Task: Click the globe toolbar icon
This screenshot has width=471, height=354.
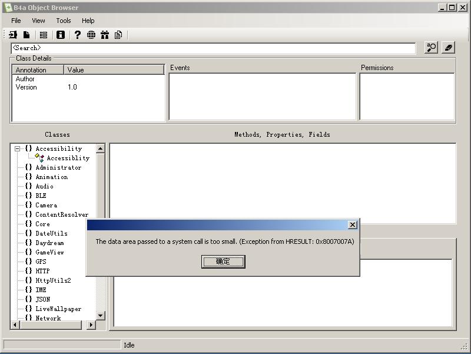Action: click(91, 35)
